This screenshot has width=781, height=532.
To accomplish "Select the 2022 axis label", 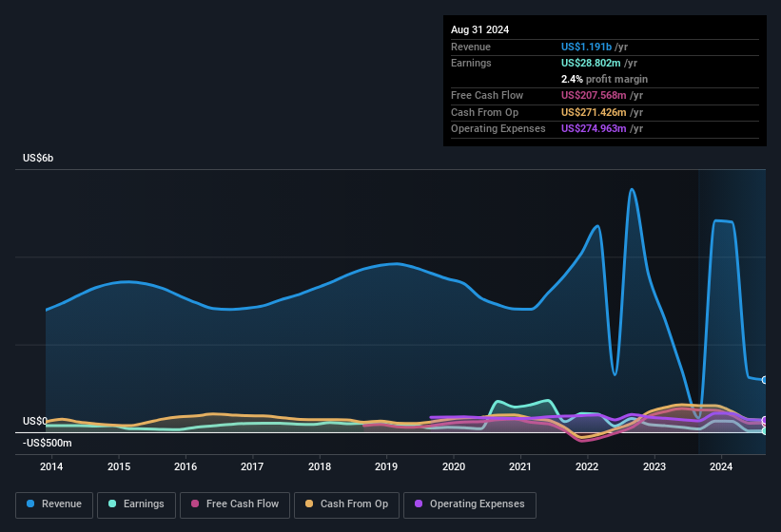I will [x=587, y=466].
